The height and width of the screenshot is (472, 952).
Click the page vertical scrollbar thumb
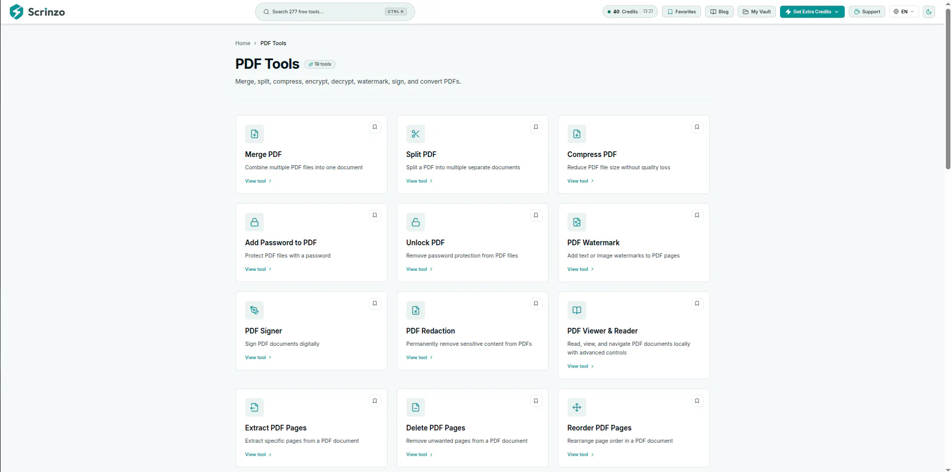pyautogui.click(x=948, y=88)
